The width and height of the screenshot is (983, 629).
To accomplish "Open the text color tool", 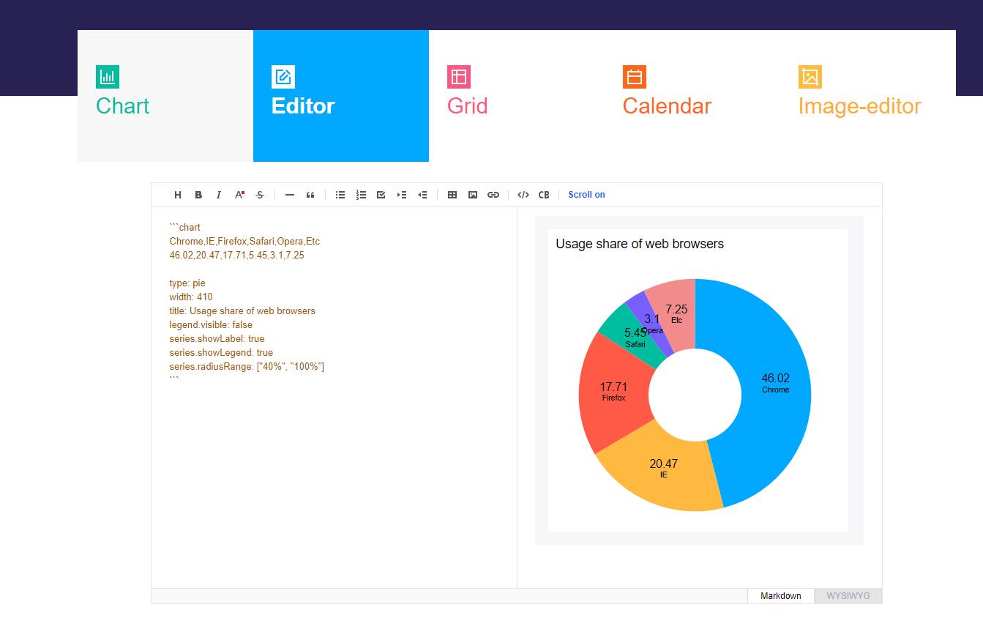I will 239,195.
